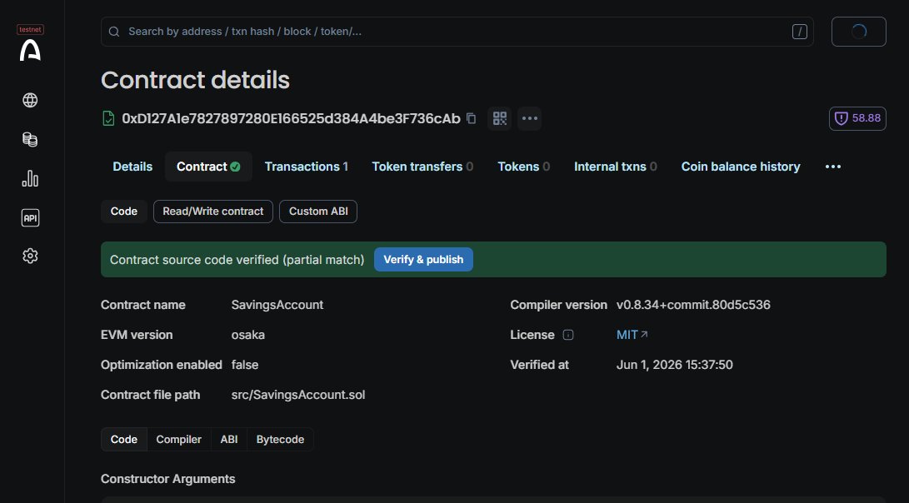Select the Contract tab
Viewport: 909px width, 503px height.
click(208, 167)
